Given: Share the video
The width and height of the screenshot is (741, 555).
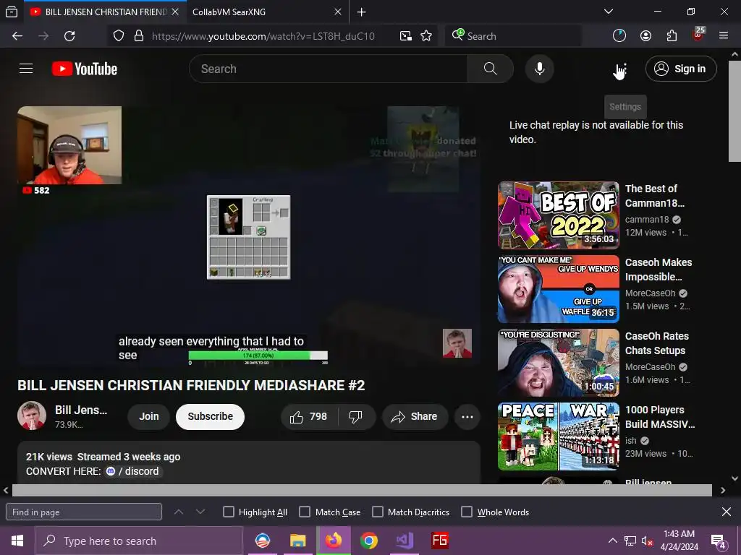Looking at the screenshot, I should [x=415, y=417].
